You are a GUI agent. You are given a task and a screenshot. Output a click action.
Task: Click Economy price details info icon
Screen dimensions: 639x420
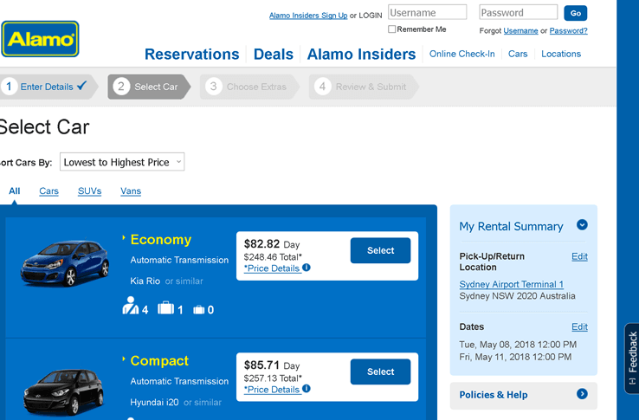click(x=307, y=268)
